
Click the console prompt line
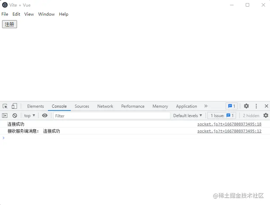(135, 138)
